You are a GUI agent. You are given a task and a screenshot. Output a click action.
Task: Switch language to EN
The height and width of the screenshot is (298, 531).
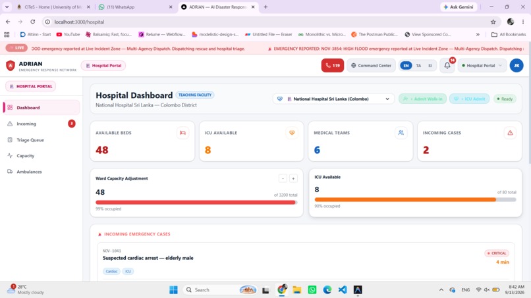406,66
